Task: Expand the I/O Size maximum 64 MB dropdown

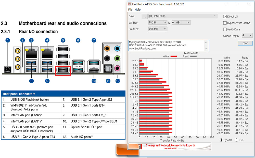Action: pyautogui.click(x=181, y=23)
